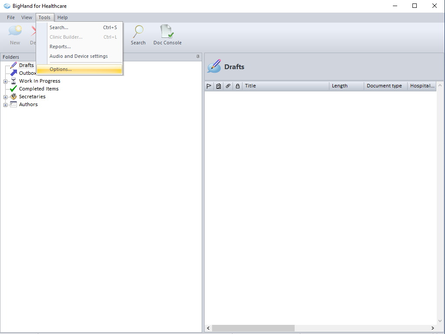
Task: Open the File menu
Action: (x=11, y=17)
